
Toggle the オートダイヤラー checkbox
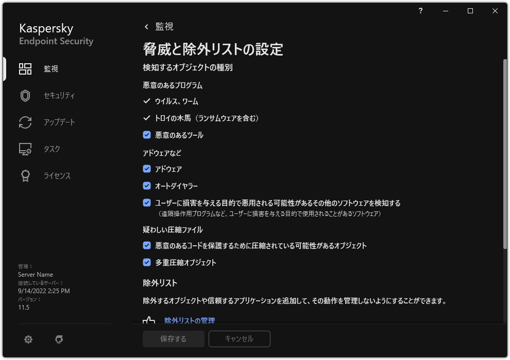click(x=147, y=186)
